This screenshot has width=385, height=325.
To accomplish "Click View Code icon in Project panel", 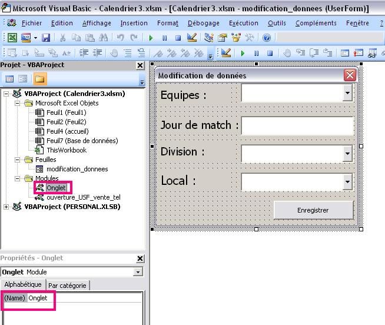I will click(9, 79).
